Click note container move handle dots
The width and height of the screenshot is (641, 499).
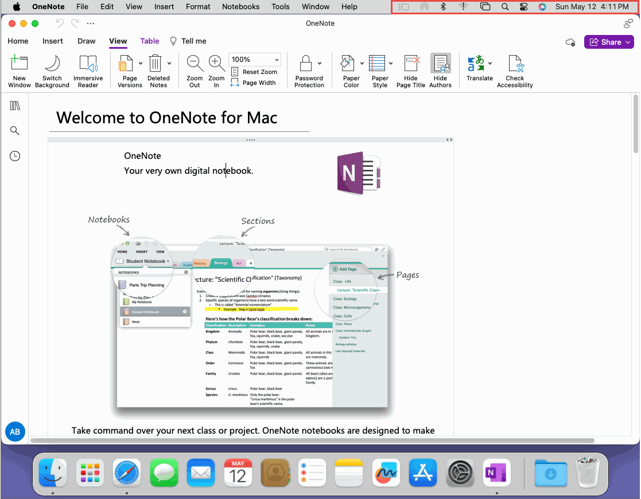pyautogui.click(x=251, y=140)
